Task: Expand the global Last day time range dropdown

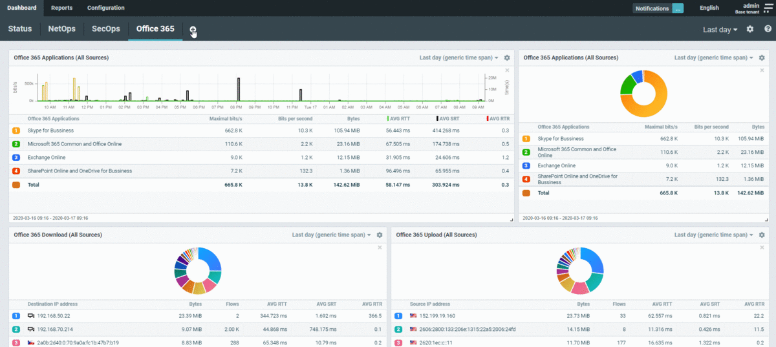Action: (x=720, y=30)
